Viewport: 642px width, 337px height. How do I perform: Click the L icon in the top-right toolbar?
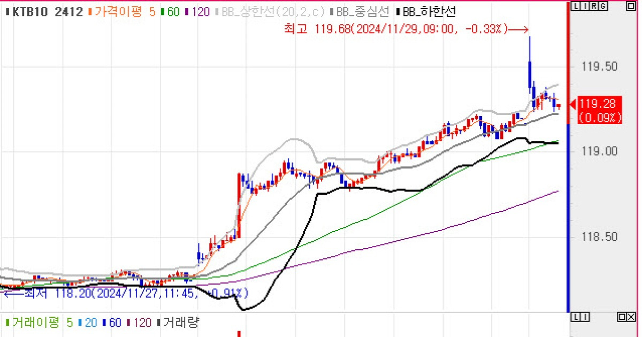(x=576, y=6)
